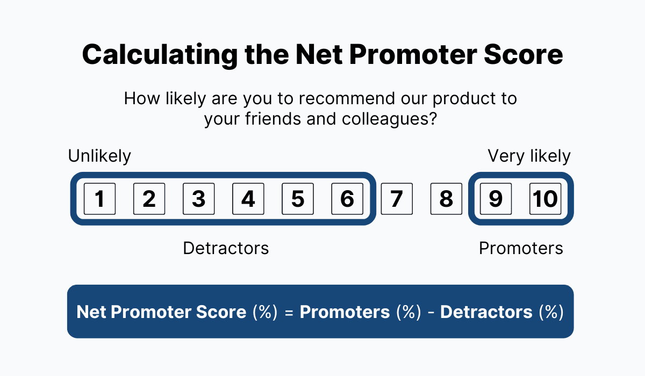Select the number 8 rating box
Image resolution: width=645 pixels, height=376 pixels.
tap(446, 199)
